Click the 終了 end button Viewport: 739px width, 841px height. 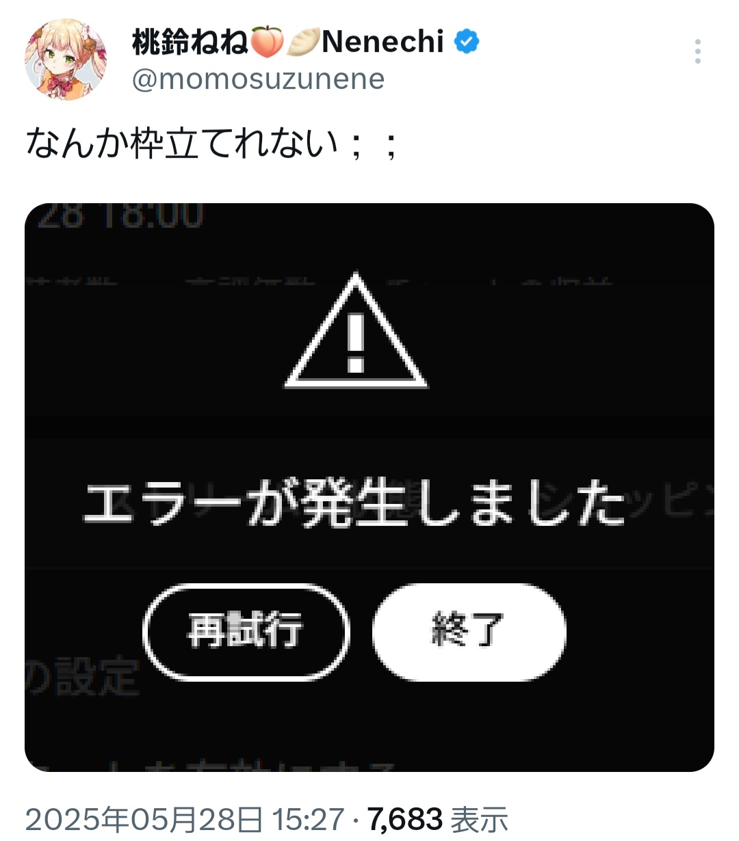pyautogui.click(x=469, y=630)
